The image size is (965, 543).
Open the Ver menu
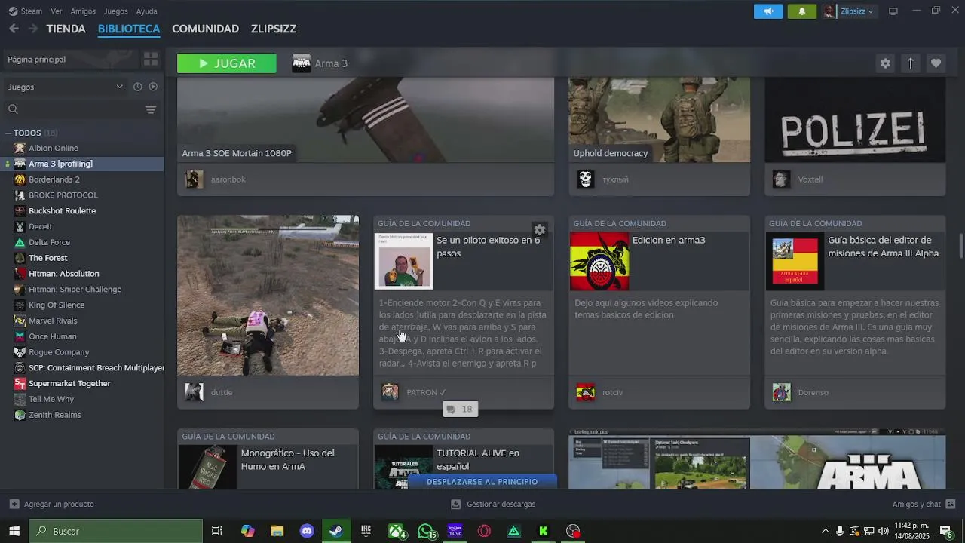(57, 11)
